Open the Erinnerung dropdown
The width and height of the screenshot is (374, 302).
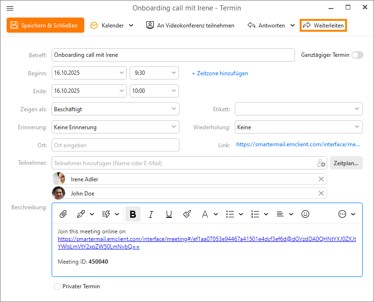click(x=173, y=127)
